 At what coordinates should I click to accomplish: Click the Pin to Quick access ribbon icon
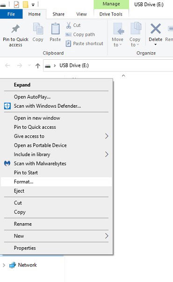coord(15,29)
